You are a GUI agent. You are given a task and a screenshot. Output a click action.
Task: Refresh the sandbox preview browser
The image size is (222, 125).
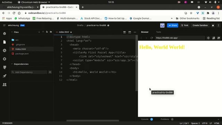pyautogui.click(x=152, y=38)
